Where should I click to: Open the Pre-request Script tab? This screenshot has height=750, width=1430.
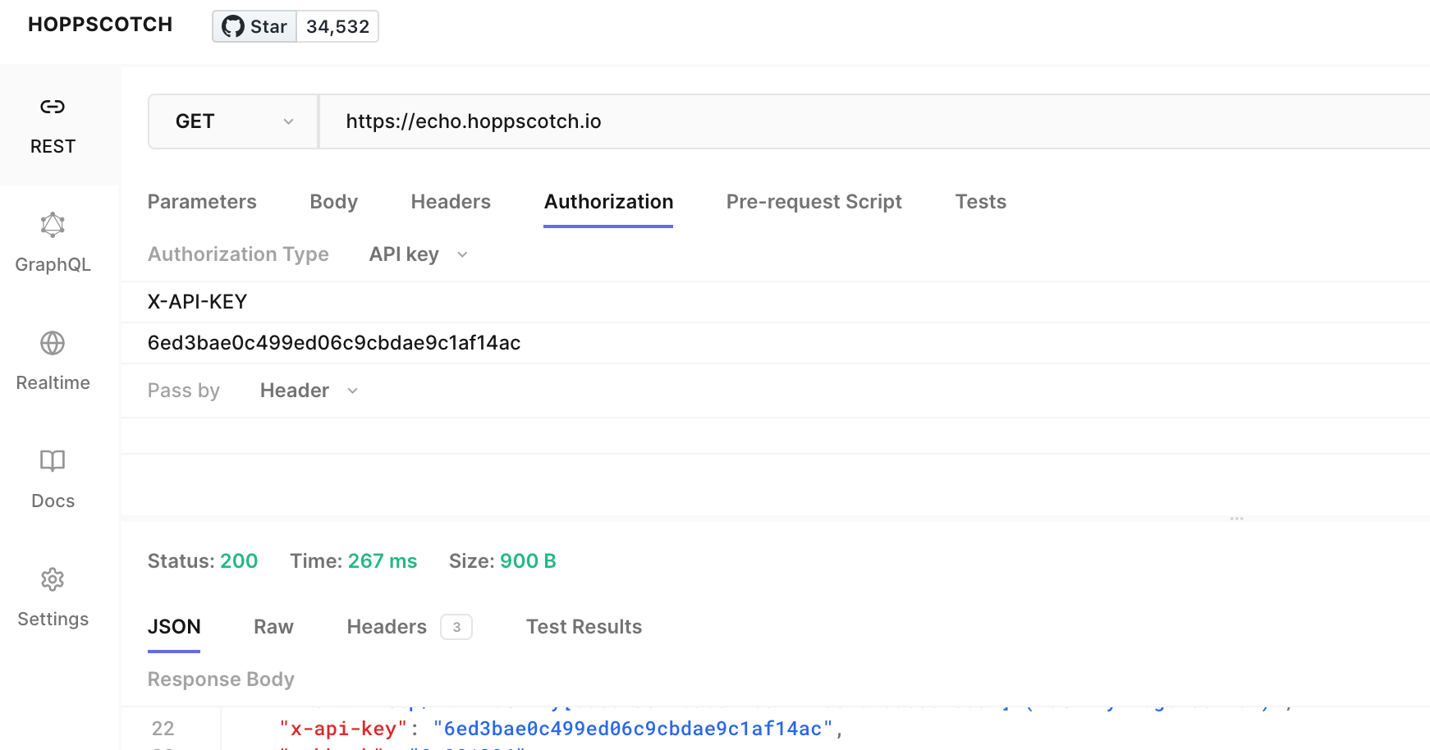pos(814,202)
